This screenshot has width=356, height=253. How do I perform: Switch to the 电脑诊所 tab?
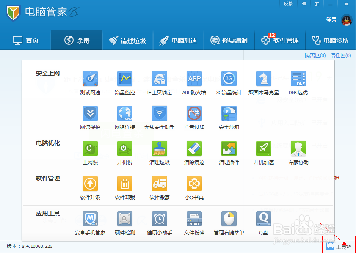click(x=331, y=40)
